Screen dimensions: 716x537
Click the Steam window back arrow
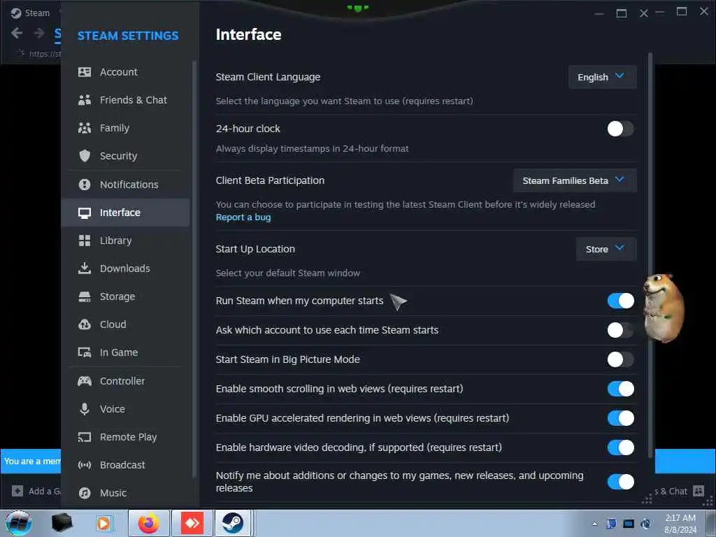click(17, 33)
